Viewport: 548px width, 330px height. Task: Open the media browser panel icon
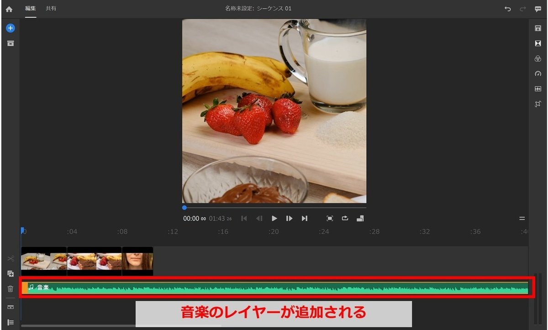click(10, 43)
